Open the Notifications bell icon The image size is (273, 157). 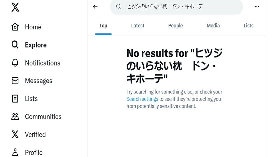(x=15, y=63)
